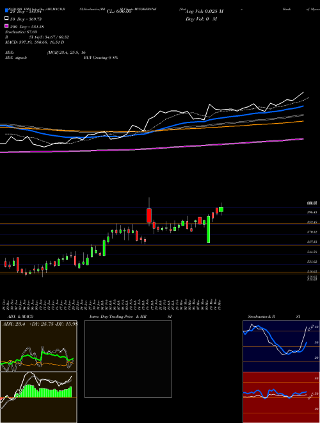Viewport: 320px width, 423px height.
Task: Click the '(MGR) 23.4, 25.8, 16' ADX values
Action: coord(67,53)
